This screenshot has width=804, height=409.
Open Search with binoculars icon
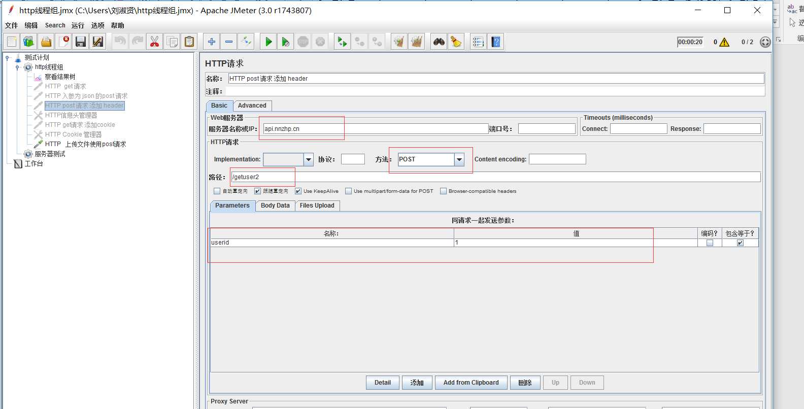pos(439,42)
